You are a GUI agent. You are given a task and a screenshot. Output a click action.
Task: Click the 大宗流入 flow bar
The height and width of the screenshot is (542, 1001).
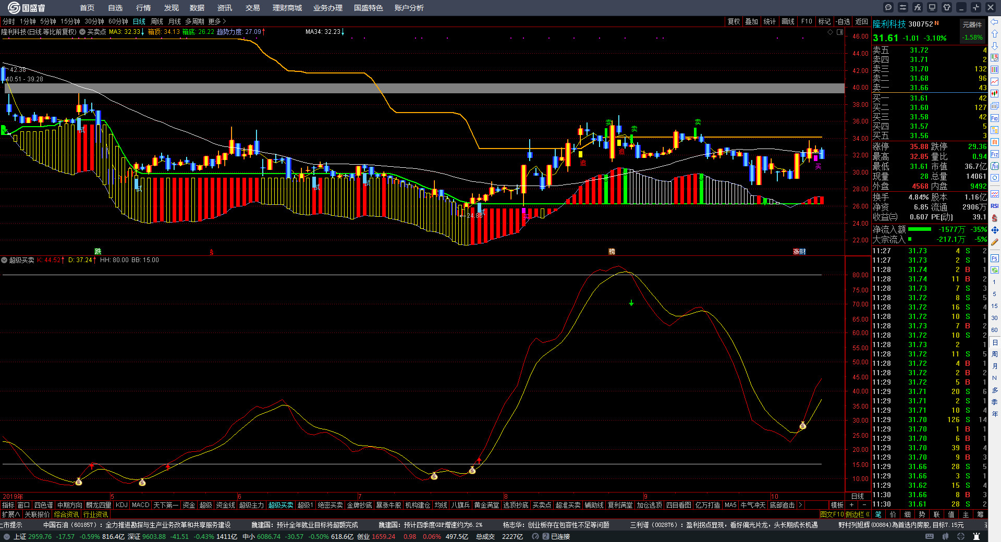pyautogui.click(x=910, y=239)
